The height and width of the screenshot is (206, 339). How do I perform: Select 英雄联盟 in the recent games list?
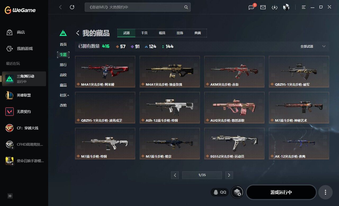tap(24, 95)
